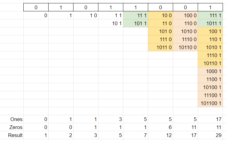Click the Zeros row label
This screenshot has width=226, height=141.
click(x=16, y=127)
